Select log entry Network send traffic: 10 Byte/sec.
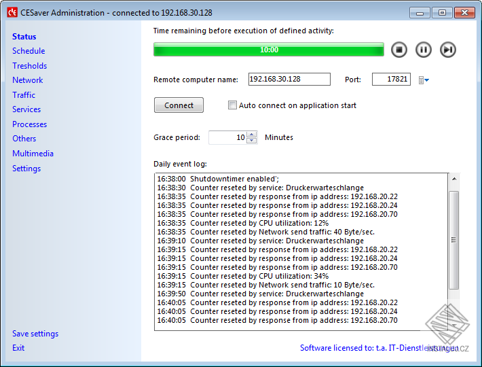This screenshot has height=367, width=482. point(266,285)
